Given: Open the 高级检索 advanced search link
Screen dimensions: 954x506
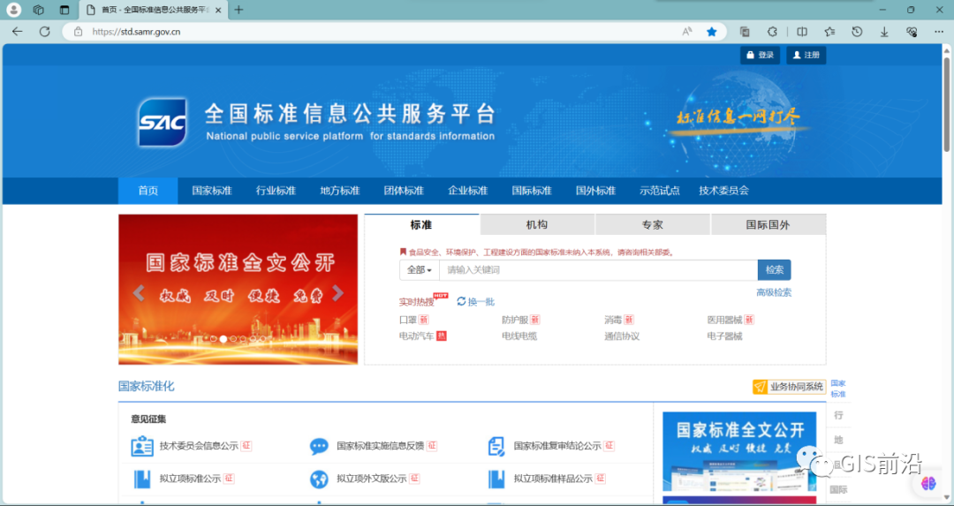Looking at the screenshot, I should [x=774, y=292].
